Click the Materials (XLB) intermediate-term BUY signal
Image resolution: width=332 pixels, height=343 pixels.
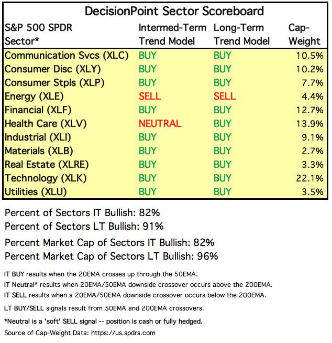pyautogui.click(x=148, y=151)
